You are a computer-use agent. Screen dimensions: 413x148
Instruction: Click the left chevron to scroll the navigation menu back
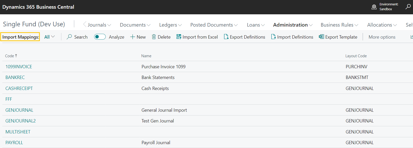85,25
